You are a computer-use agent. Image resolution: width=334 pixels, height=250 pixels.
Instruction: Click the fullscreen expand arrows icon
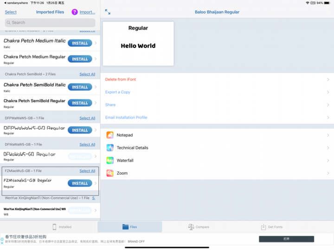108,12
